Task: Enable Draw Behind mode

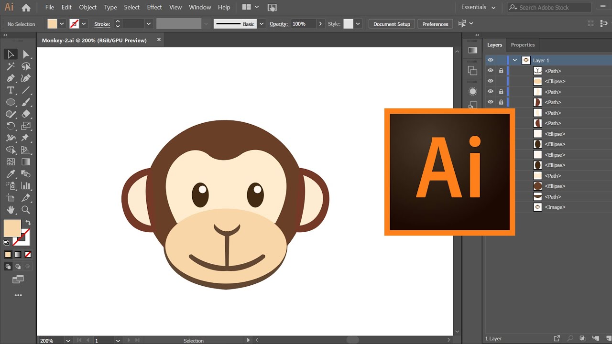Action: tap(18, 267)
